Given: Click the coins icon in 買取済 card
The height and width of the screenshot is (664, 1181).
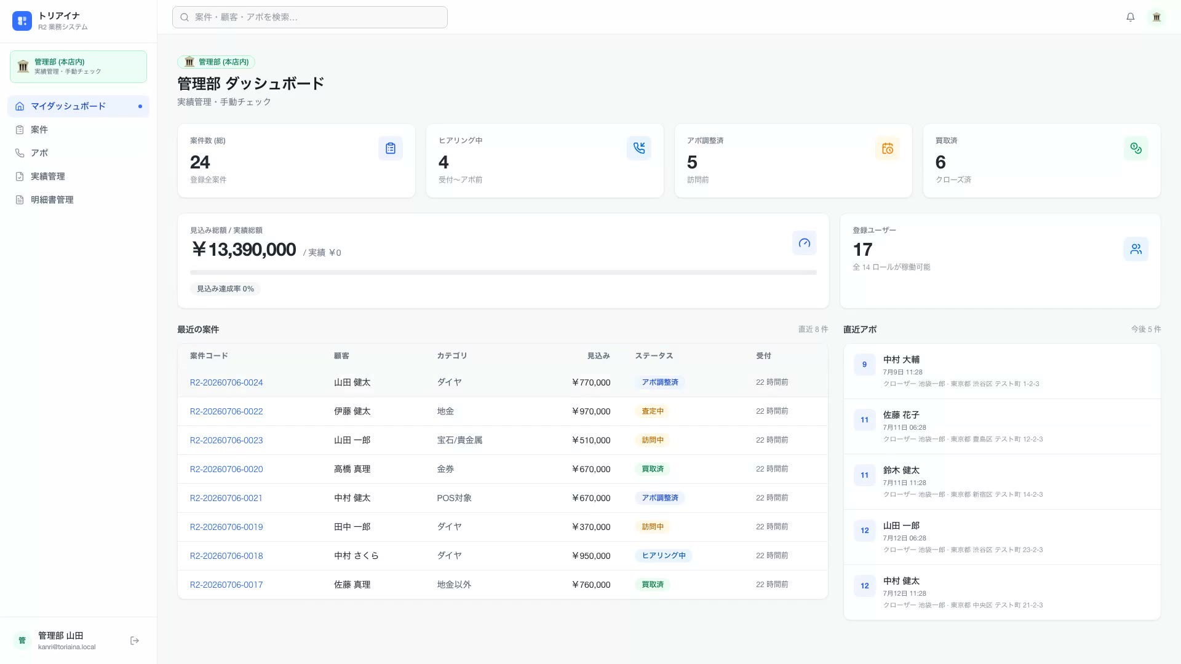Looking at the screenshot, I should coord(1136,148).
